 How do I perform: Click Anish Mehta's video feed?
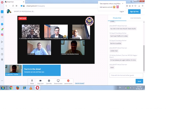[x=39, y=48]
